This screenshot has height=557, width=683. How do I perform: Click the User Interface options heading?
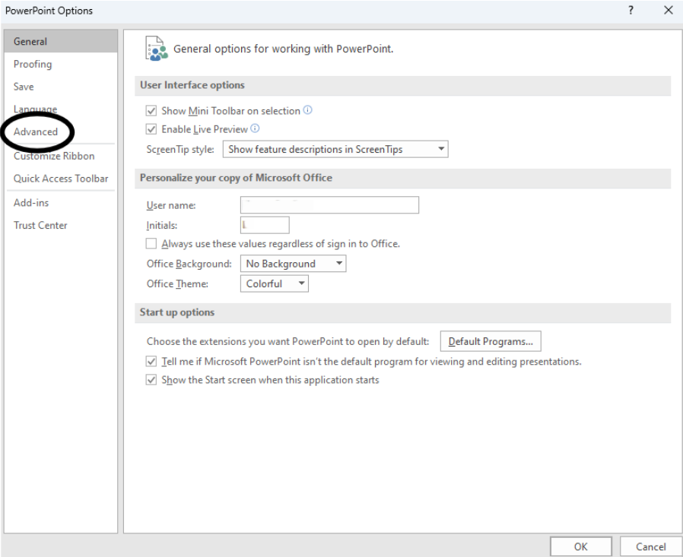tap(192, 85)
